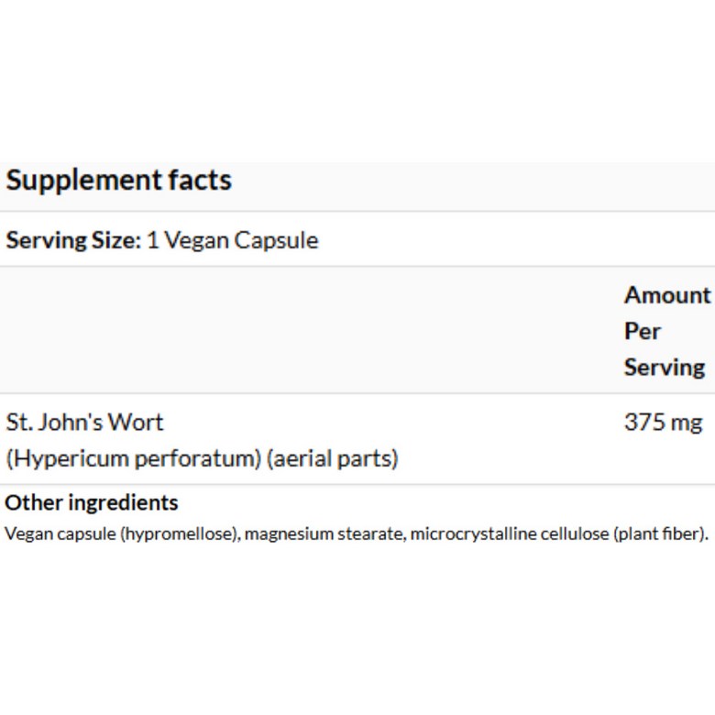Click the "(hypromellose)" text
Screen dimensions: 715x715
(180, 533)
